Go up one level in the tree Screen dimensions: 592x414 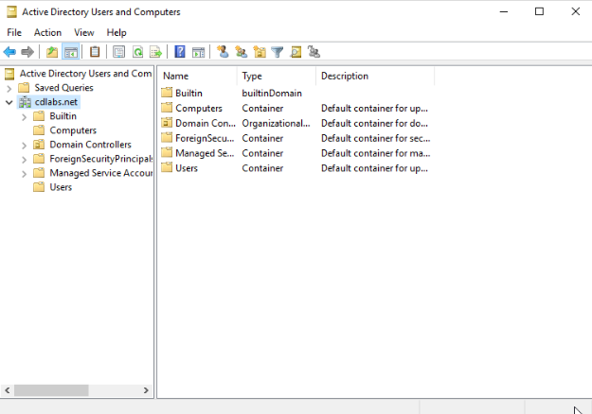point(52,52)
